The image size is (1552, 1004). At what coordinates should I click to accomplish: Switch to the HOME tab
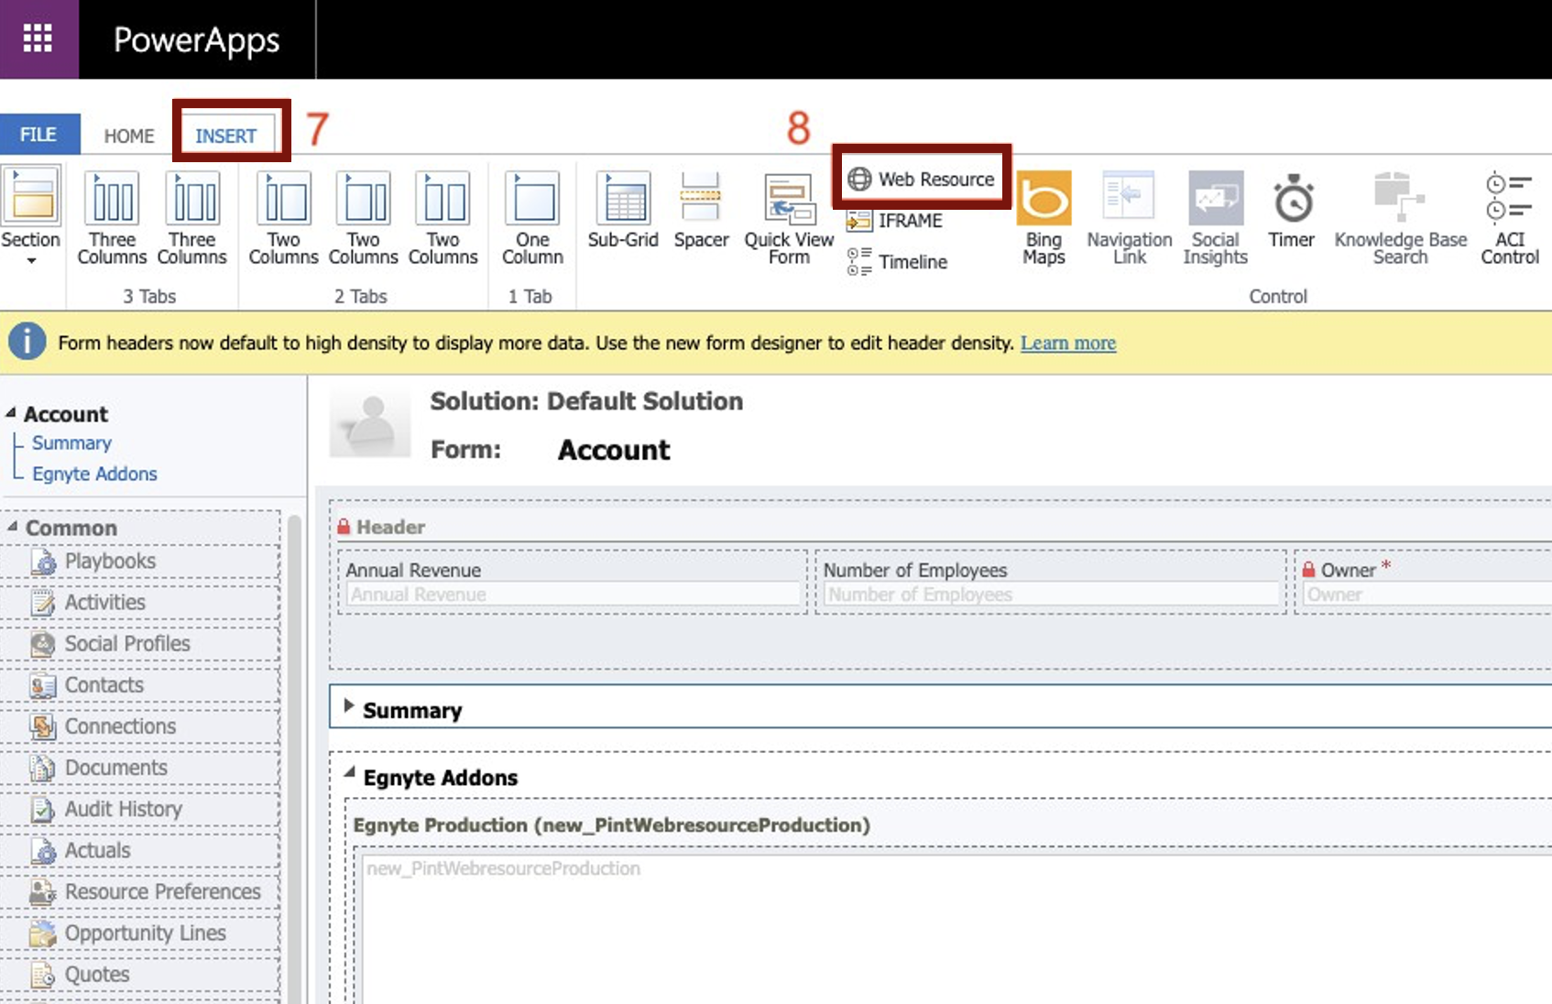[128, 136]
